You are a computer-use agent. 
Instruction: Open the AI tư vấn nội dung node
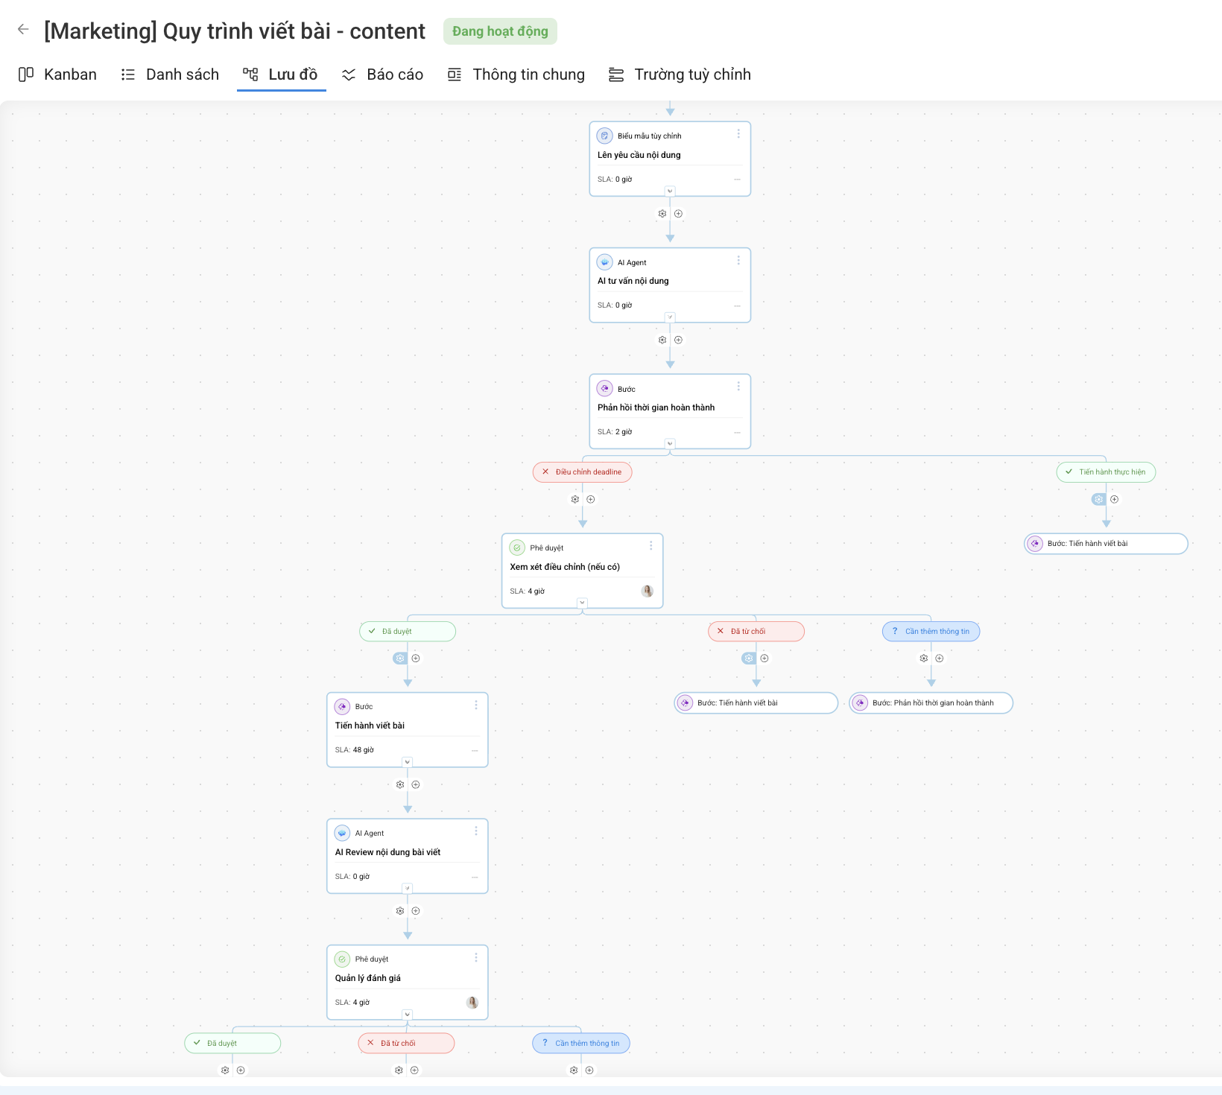pos(670,285)
